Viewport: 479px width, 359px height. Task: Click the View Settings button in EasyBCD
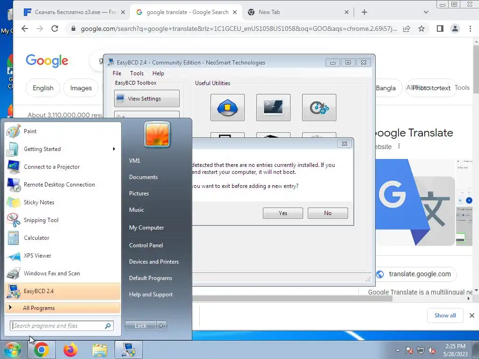click(146, 98)
